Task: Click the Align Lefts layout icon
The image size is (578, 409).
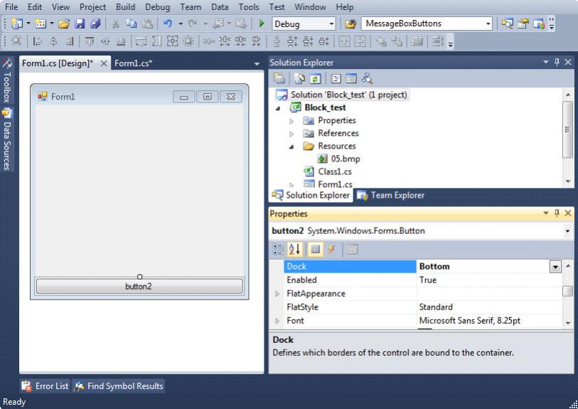Action: pyautogui.click(x=37, y=41)
